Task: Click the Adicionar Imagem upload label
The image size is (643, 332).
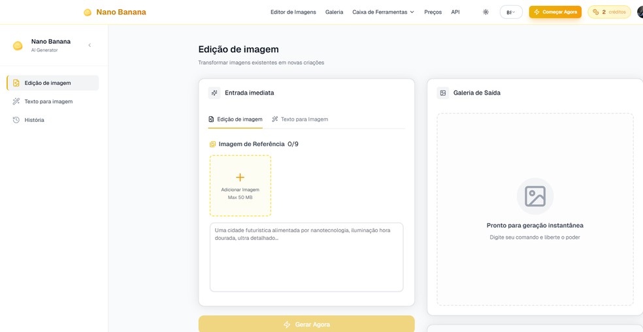Action: pos(240,190)
